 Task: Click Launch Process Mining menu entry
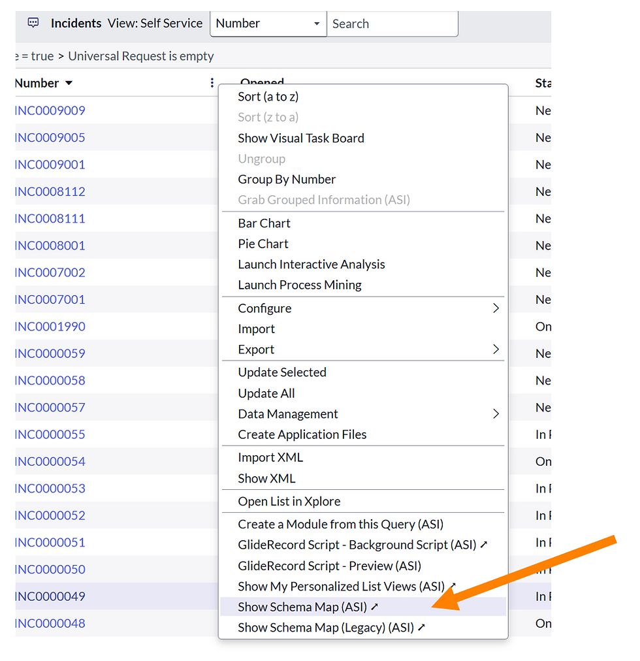click(x=300, y=285)
